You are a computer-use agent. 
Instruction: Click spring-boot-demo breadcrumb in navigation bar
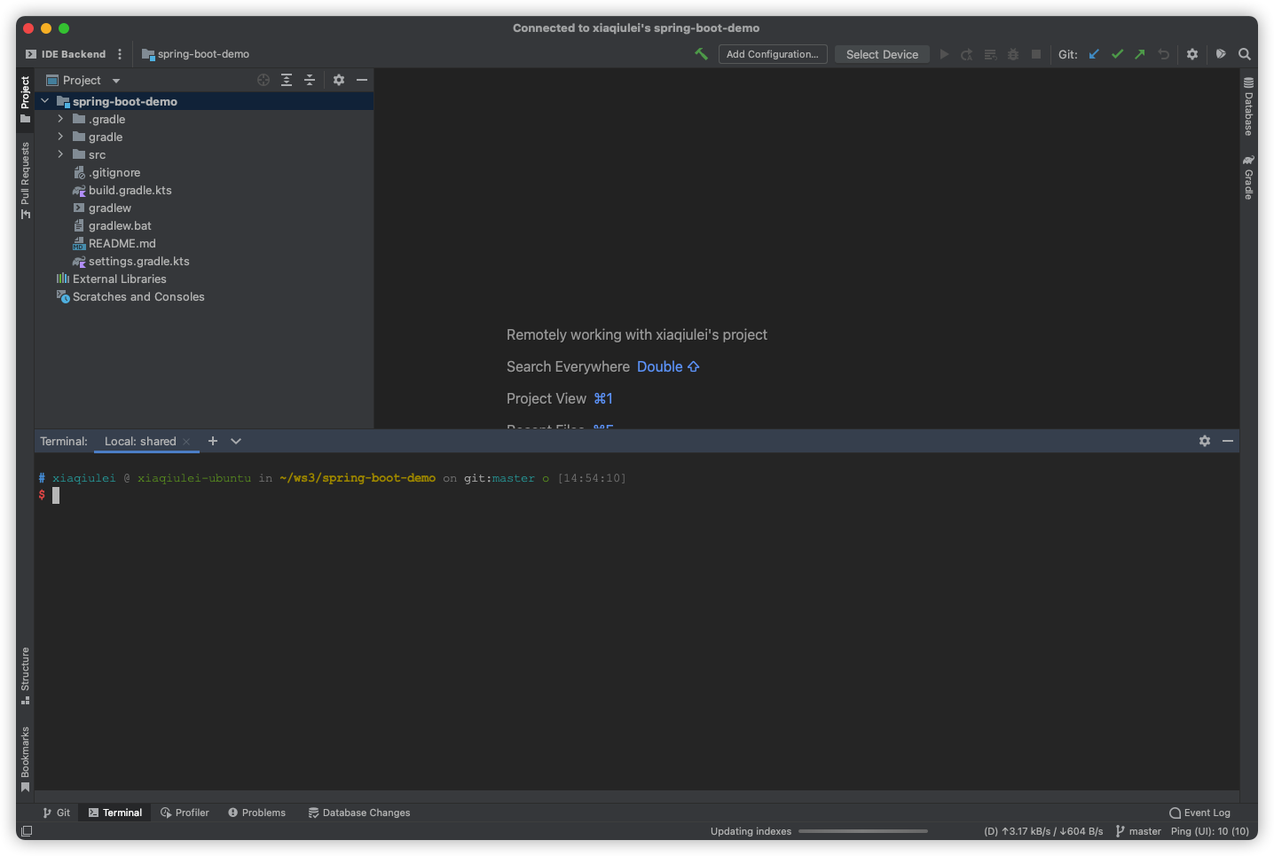click(x=196, y=54)
